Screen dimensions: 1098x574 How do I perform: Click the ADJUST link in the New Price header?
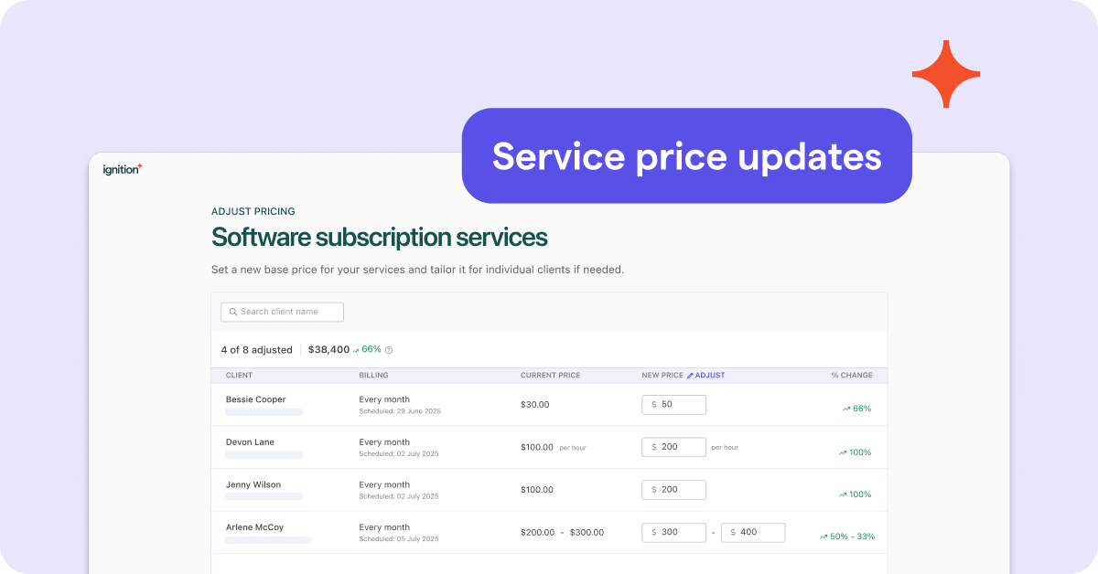[709, 376]
